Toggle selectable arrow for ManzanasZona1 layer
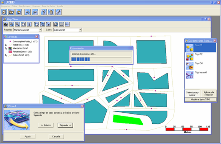This screenshot has height=144, width=221. (6, 48)
